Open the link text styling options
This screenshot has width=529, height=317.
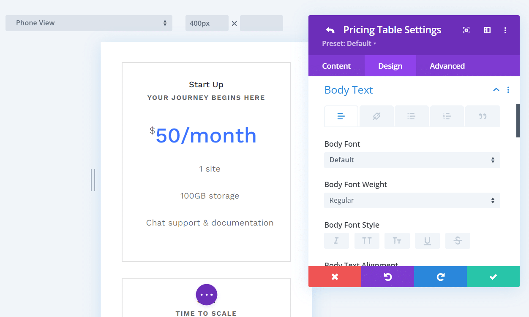click(x=376, y=116)
